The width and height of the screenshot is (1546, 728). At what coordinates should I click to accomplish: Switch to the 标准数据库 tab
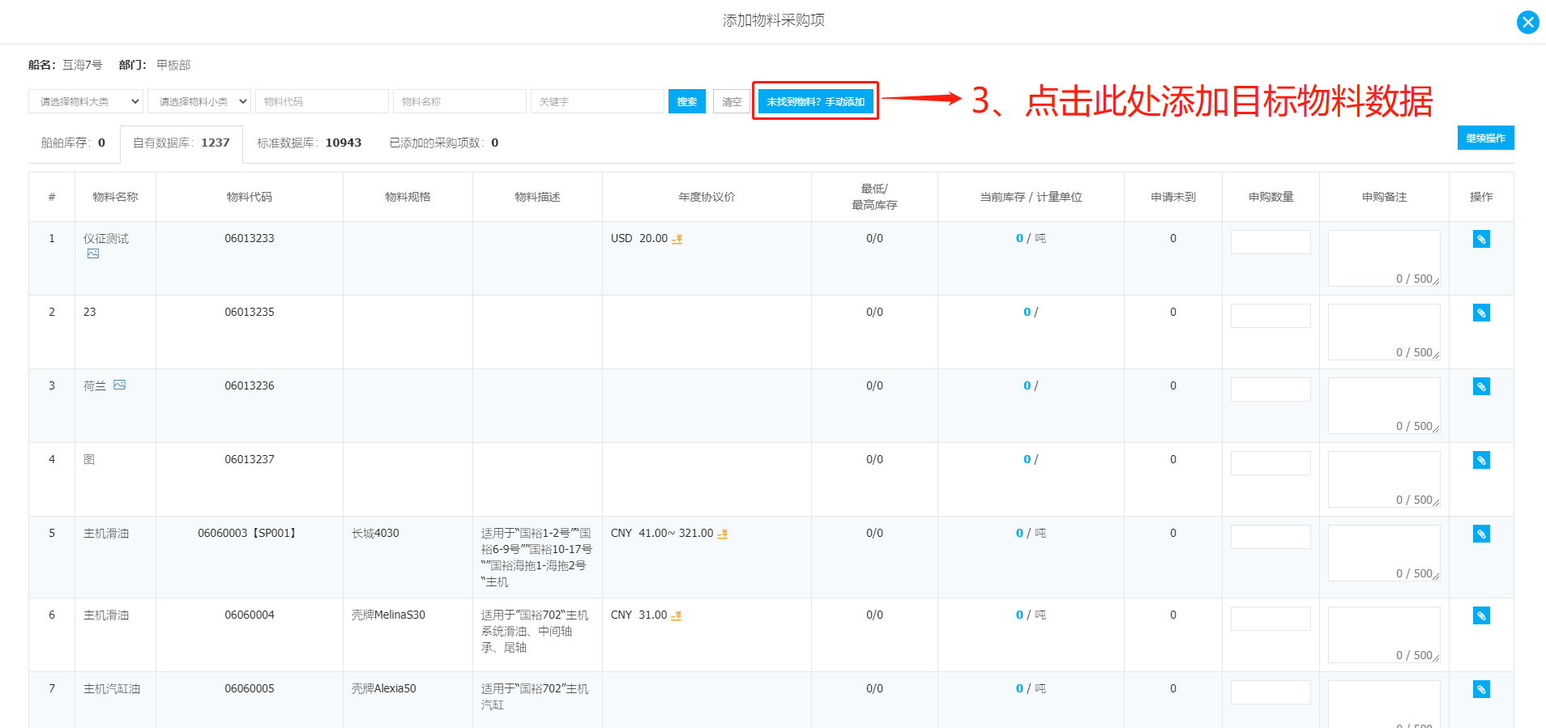click(310, 143)
